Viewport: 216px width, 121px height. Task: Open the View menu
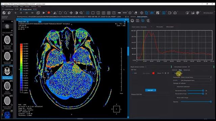(22, 7)
